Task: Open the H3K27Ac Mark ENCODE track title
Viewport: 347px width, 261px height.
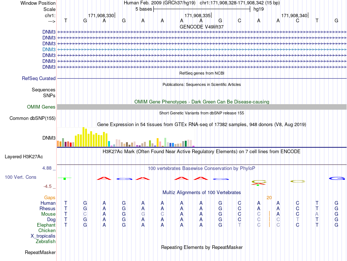Action: click(x=202, y=152)
